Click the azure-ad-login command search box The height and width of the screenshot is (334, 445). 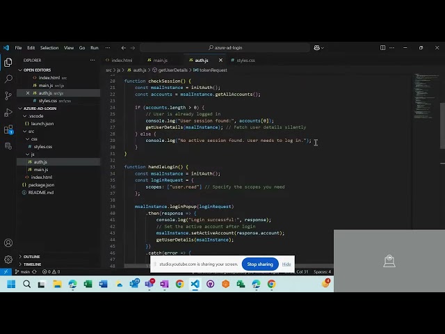click(225, 48)
